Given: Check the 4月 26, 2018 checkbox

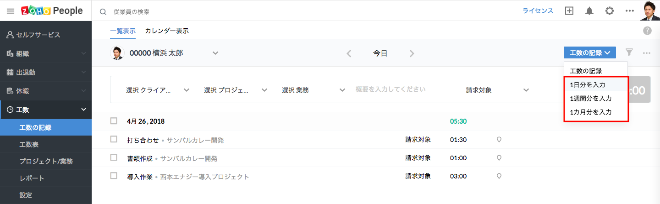Looking at the screenshot, I should coord(114,121).
